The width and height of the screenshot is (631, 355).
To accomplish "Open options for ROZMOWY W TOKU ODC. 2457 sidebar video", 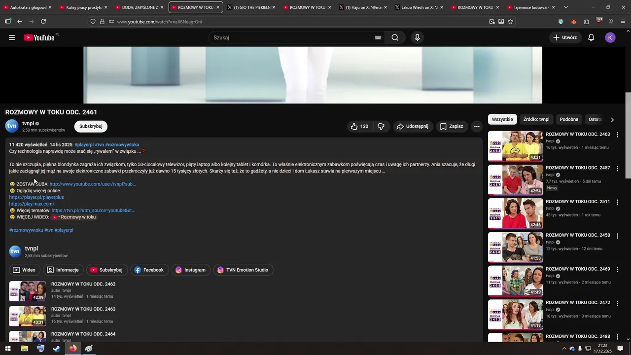I will (617, 169).
